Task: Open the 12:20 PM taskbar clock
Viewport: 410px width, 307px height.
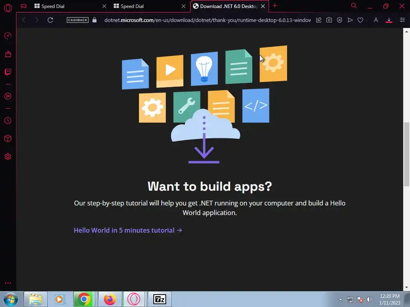Action: pos(390,299)
